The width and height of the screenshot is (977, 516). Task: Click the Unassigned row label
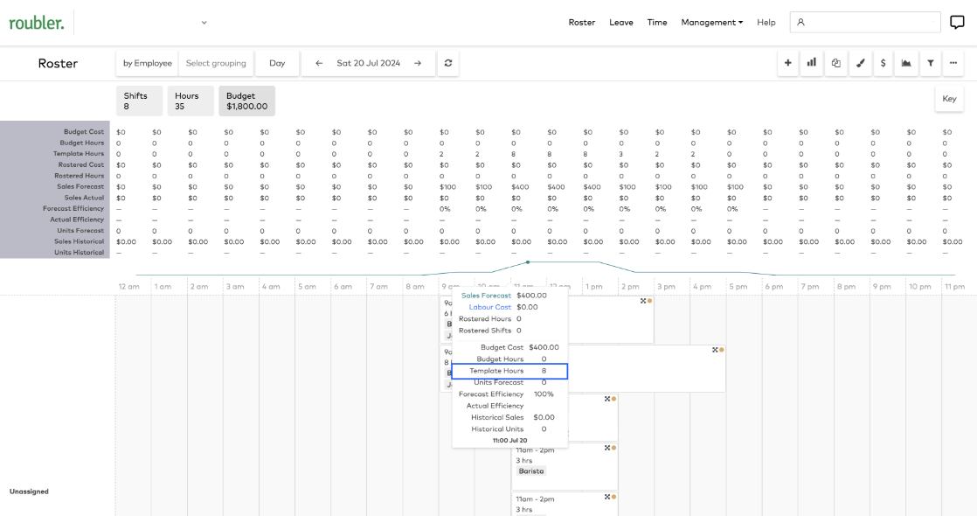[x=29, y=492]
